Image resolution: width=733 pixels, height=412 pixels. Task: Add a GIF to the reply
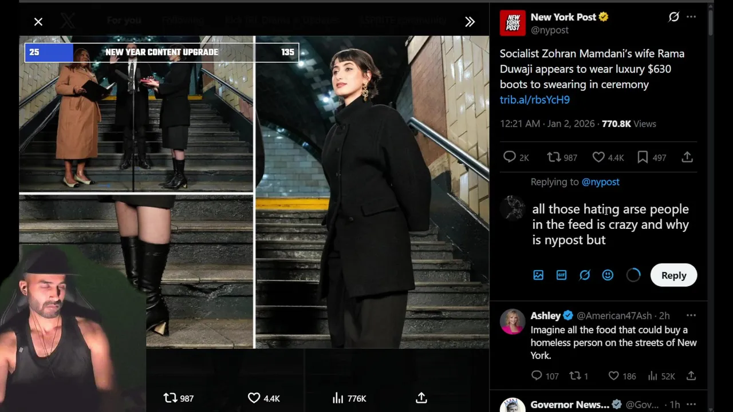(x=561, y=275)
